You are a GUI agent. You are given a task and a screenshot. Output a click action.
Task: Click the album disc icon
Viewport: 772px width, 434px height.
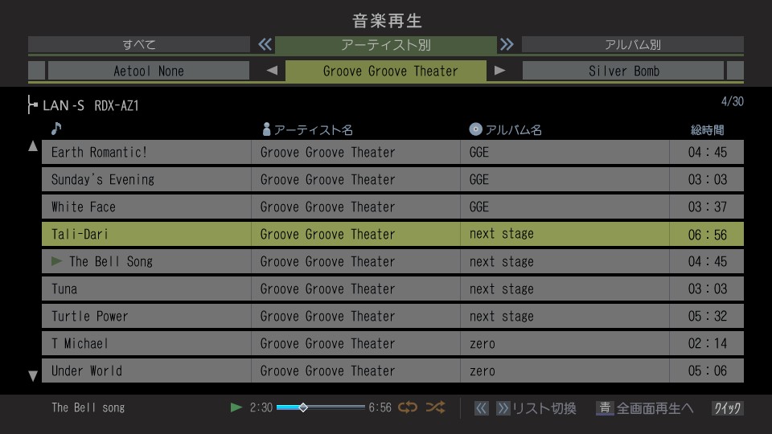click(x=476, y=129)
